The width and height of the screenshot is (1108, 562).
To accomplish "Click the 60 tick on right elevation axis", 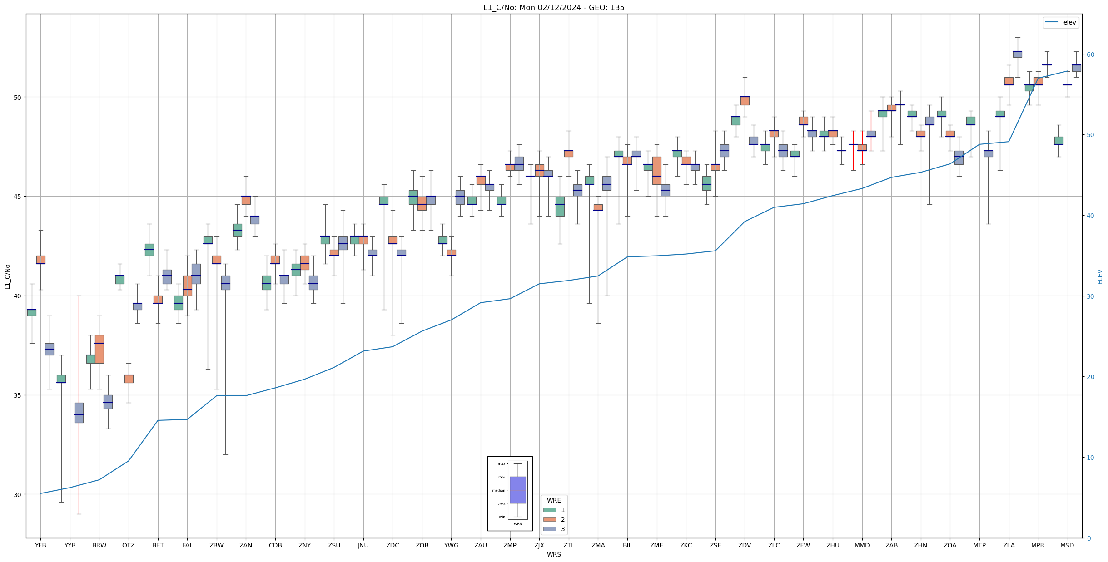I will tap(1090, 54).
